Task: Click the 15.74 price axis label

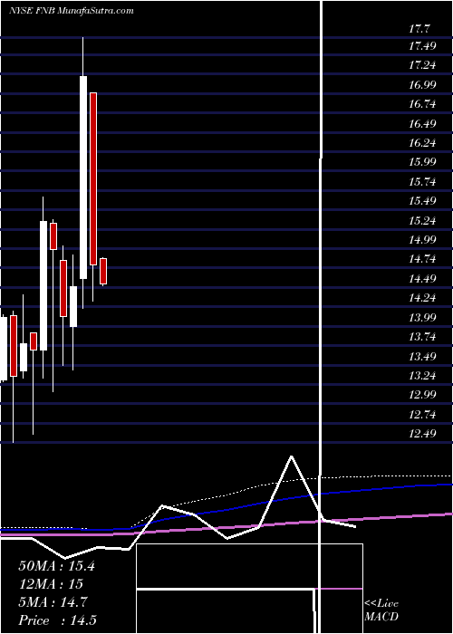Action: [422, 182]
